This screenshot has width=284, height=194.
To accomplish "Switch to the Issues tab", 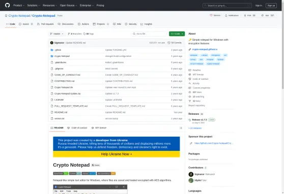I will (26, 24).
